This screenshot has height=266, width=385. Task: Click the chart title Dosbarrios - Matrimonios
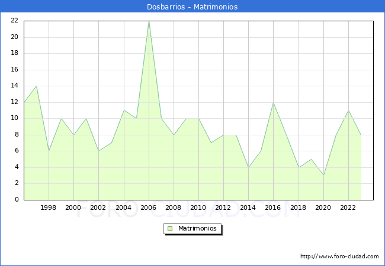(192, 7)
